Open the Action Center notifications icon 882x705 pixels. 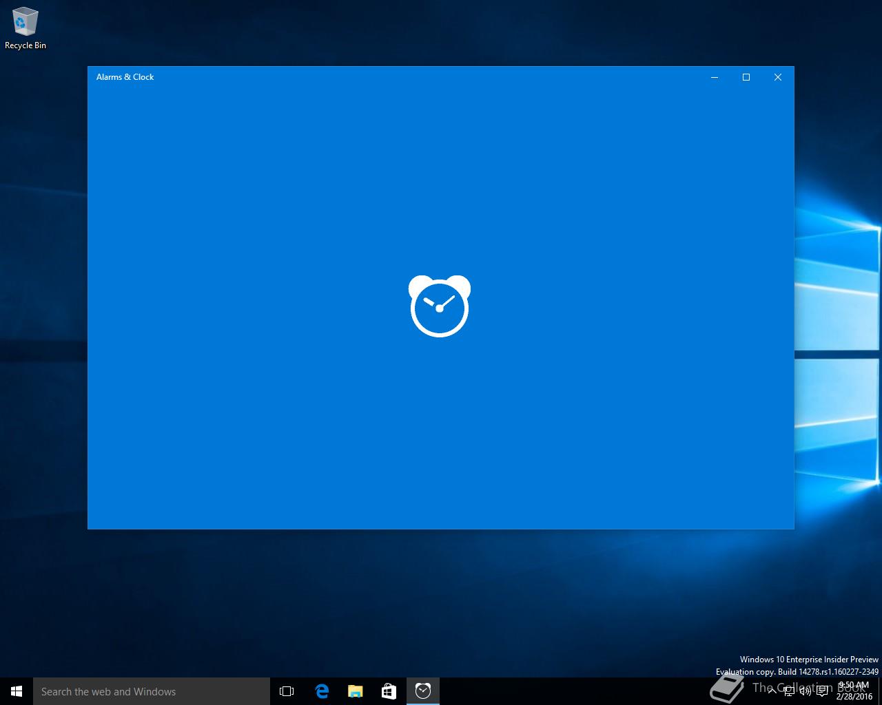(822, 691)
